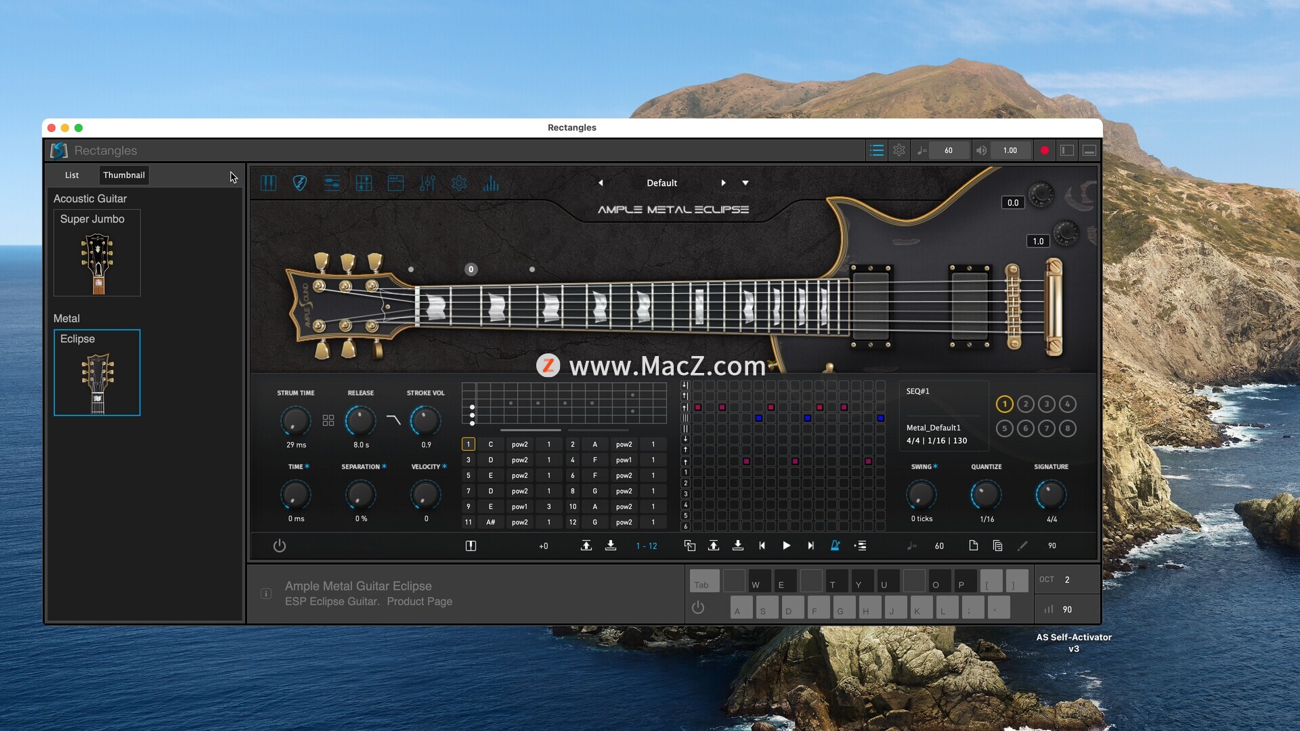Switch to the List tab

(72, 175)
